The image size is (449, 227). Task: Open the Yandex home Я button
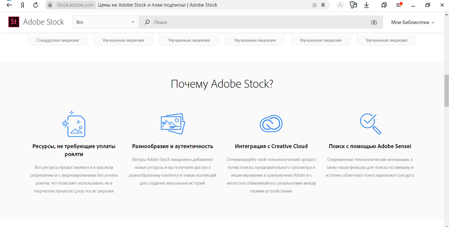tap(22, 5)
